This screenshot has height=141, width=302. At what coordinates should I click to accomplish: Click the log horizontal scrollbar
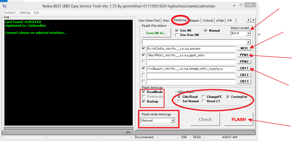click(69, 128)
